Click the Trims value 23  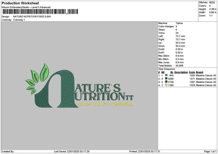177,33
